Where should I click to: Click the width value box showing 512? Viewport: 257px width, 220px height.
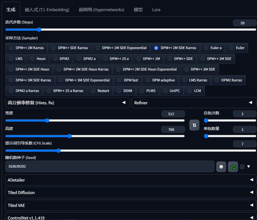point(173,114)
